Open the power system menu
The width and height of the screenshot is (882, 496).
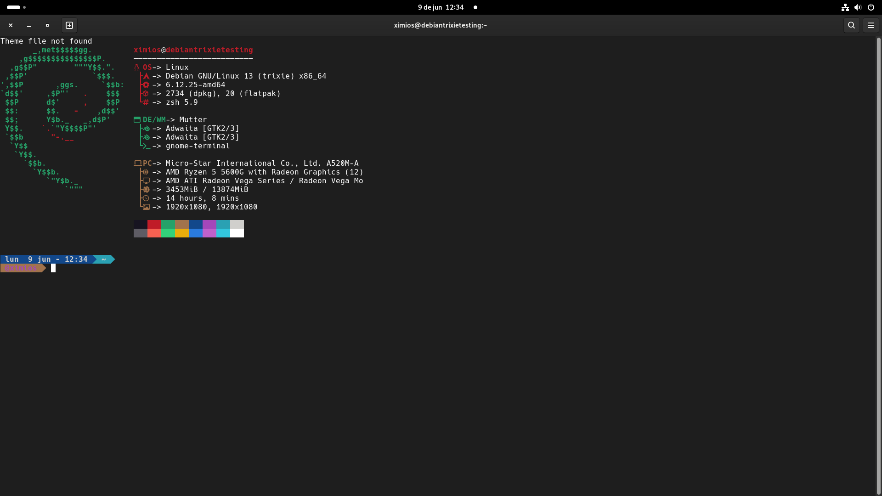(871, 7)
